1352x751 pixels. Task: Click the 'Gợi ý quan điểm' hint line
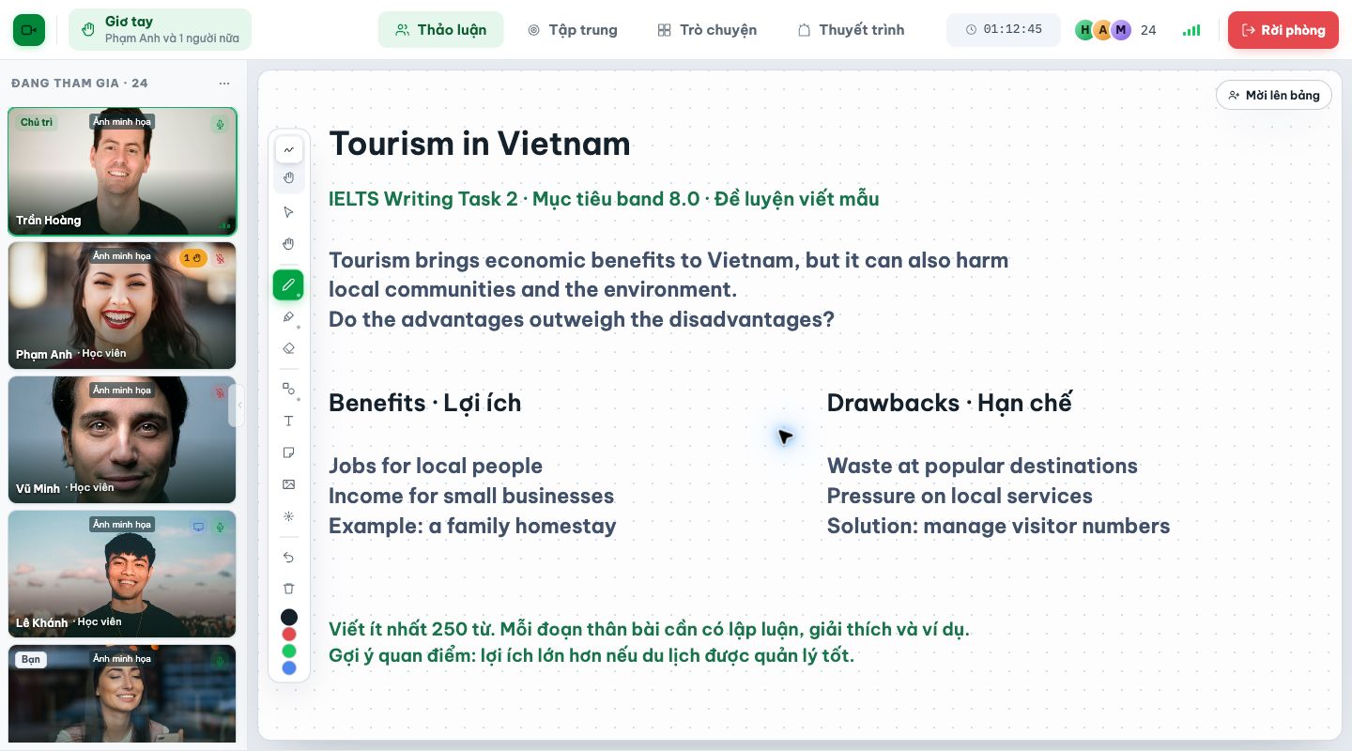click(x=591, y=655)
